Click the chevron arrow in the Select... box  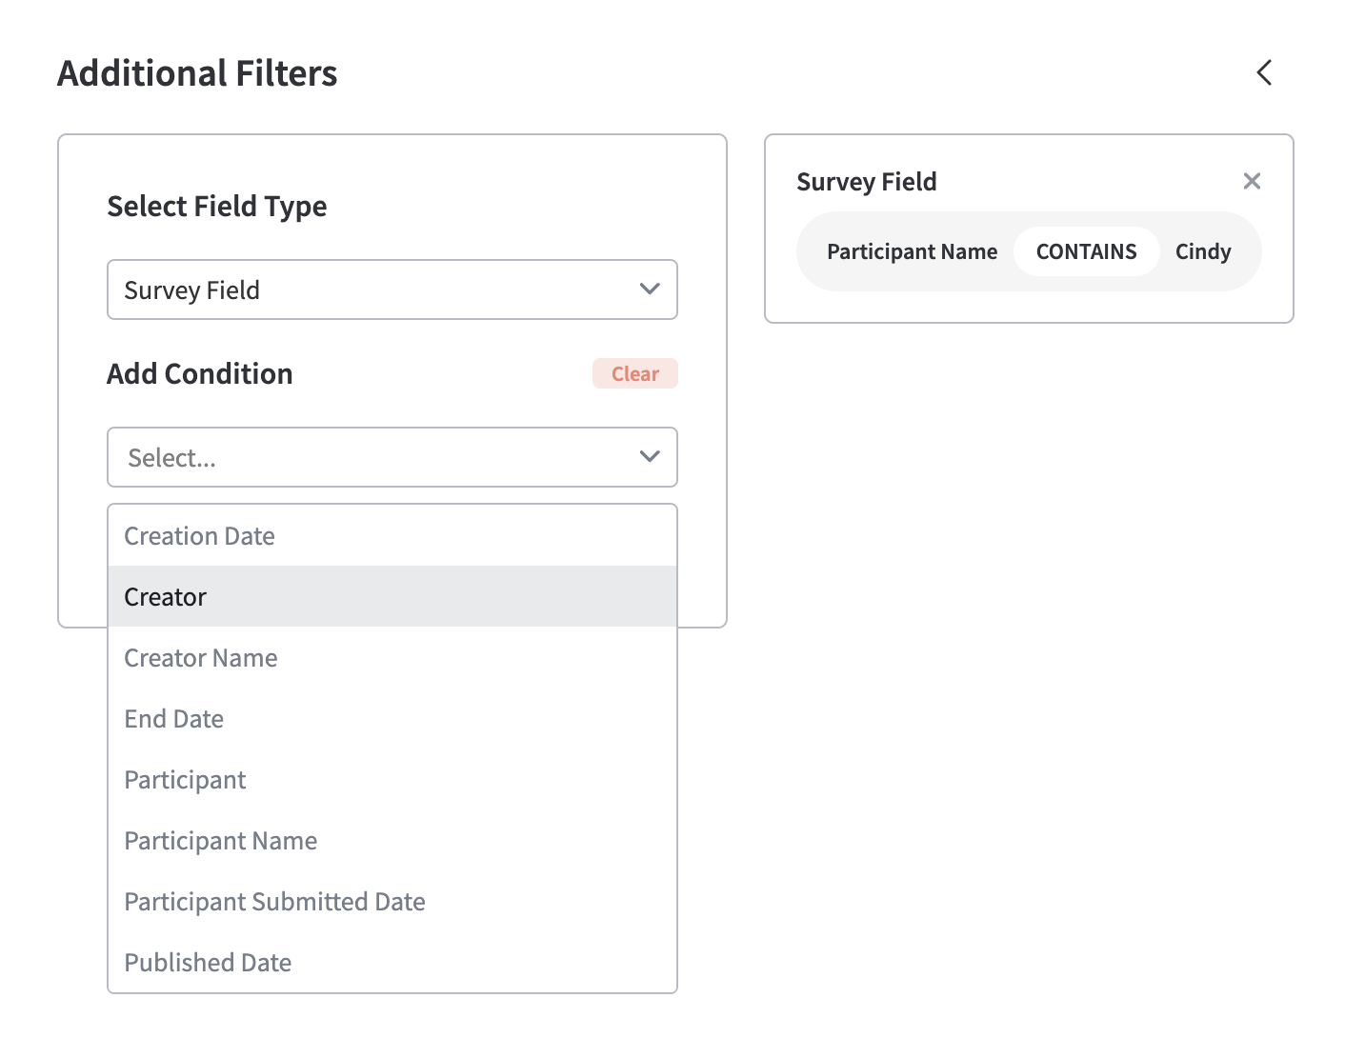[x=650, y=457]
